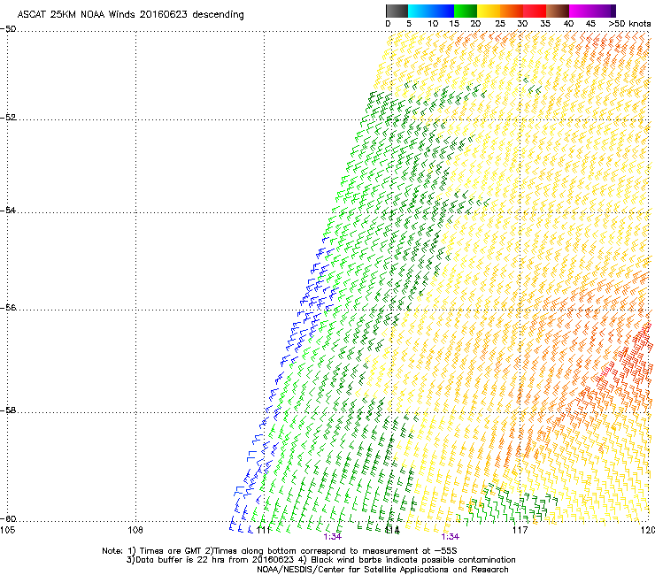Screen dimensions: 655x575
Task: Click the magenta 40-45 knots legend swatch
Action: (581, 11)
